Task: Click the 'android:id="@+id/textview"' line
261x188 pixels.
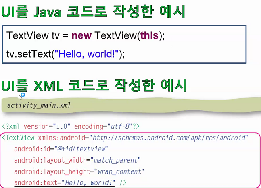Action: pyautogui.click(x=61, y=149)
